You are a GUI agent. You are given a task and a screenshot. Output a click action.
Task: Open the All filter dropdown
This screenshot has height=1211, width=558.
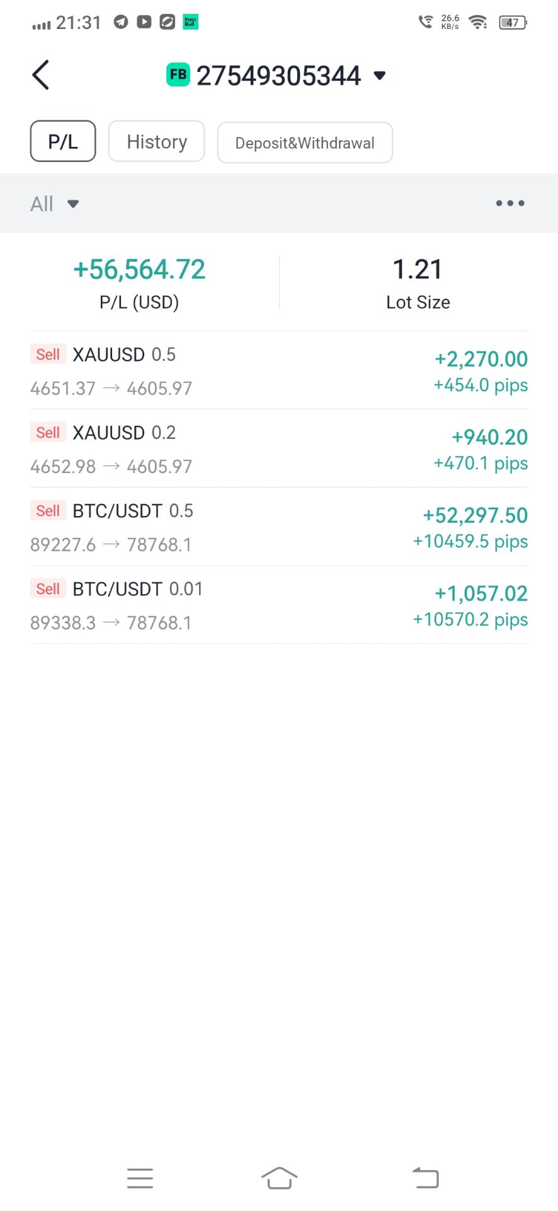pos(55,204)
